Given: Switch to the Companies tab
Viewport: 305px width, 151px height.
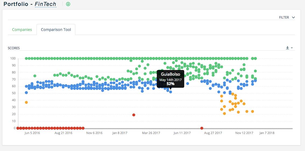Looking at the screenshot, I should pos(22,30).
